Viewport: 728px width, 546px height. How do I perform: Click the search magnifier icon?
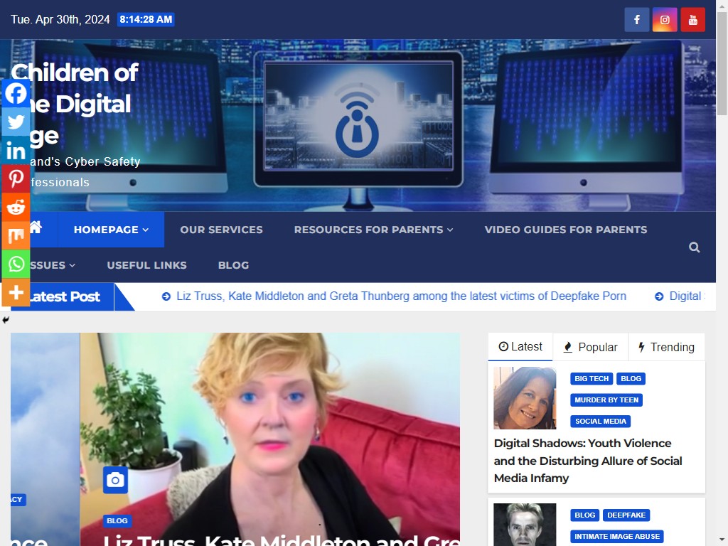[x=694, y=247]
